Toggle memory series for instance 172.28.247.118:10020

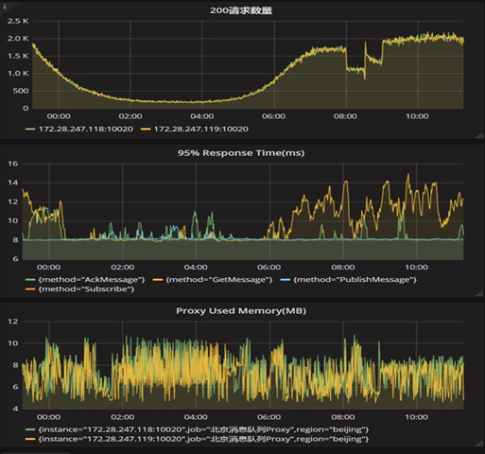point(203,429)
